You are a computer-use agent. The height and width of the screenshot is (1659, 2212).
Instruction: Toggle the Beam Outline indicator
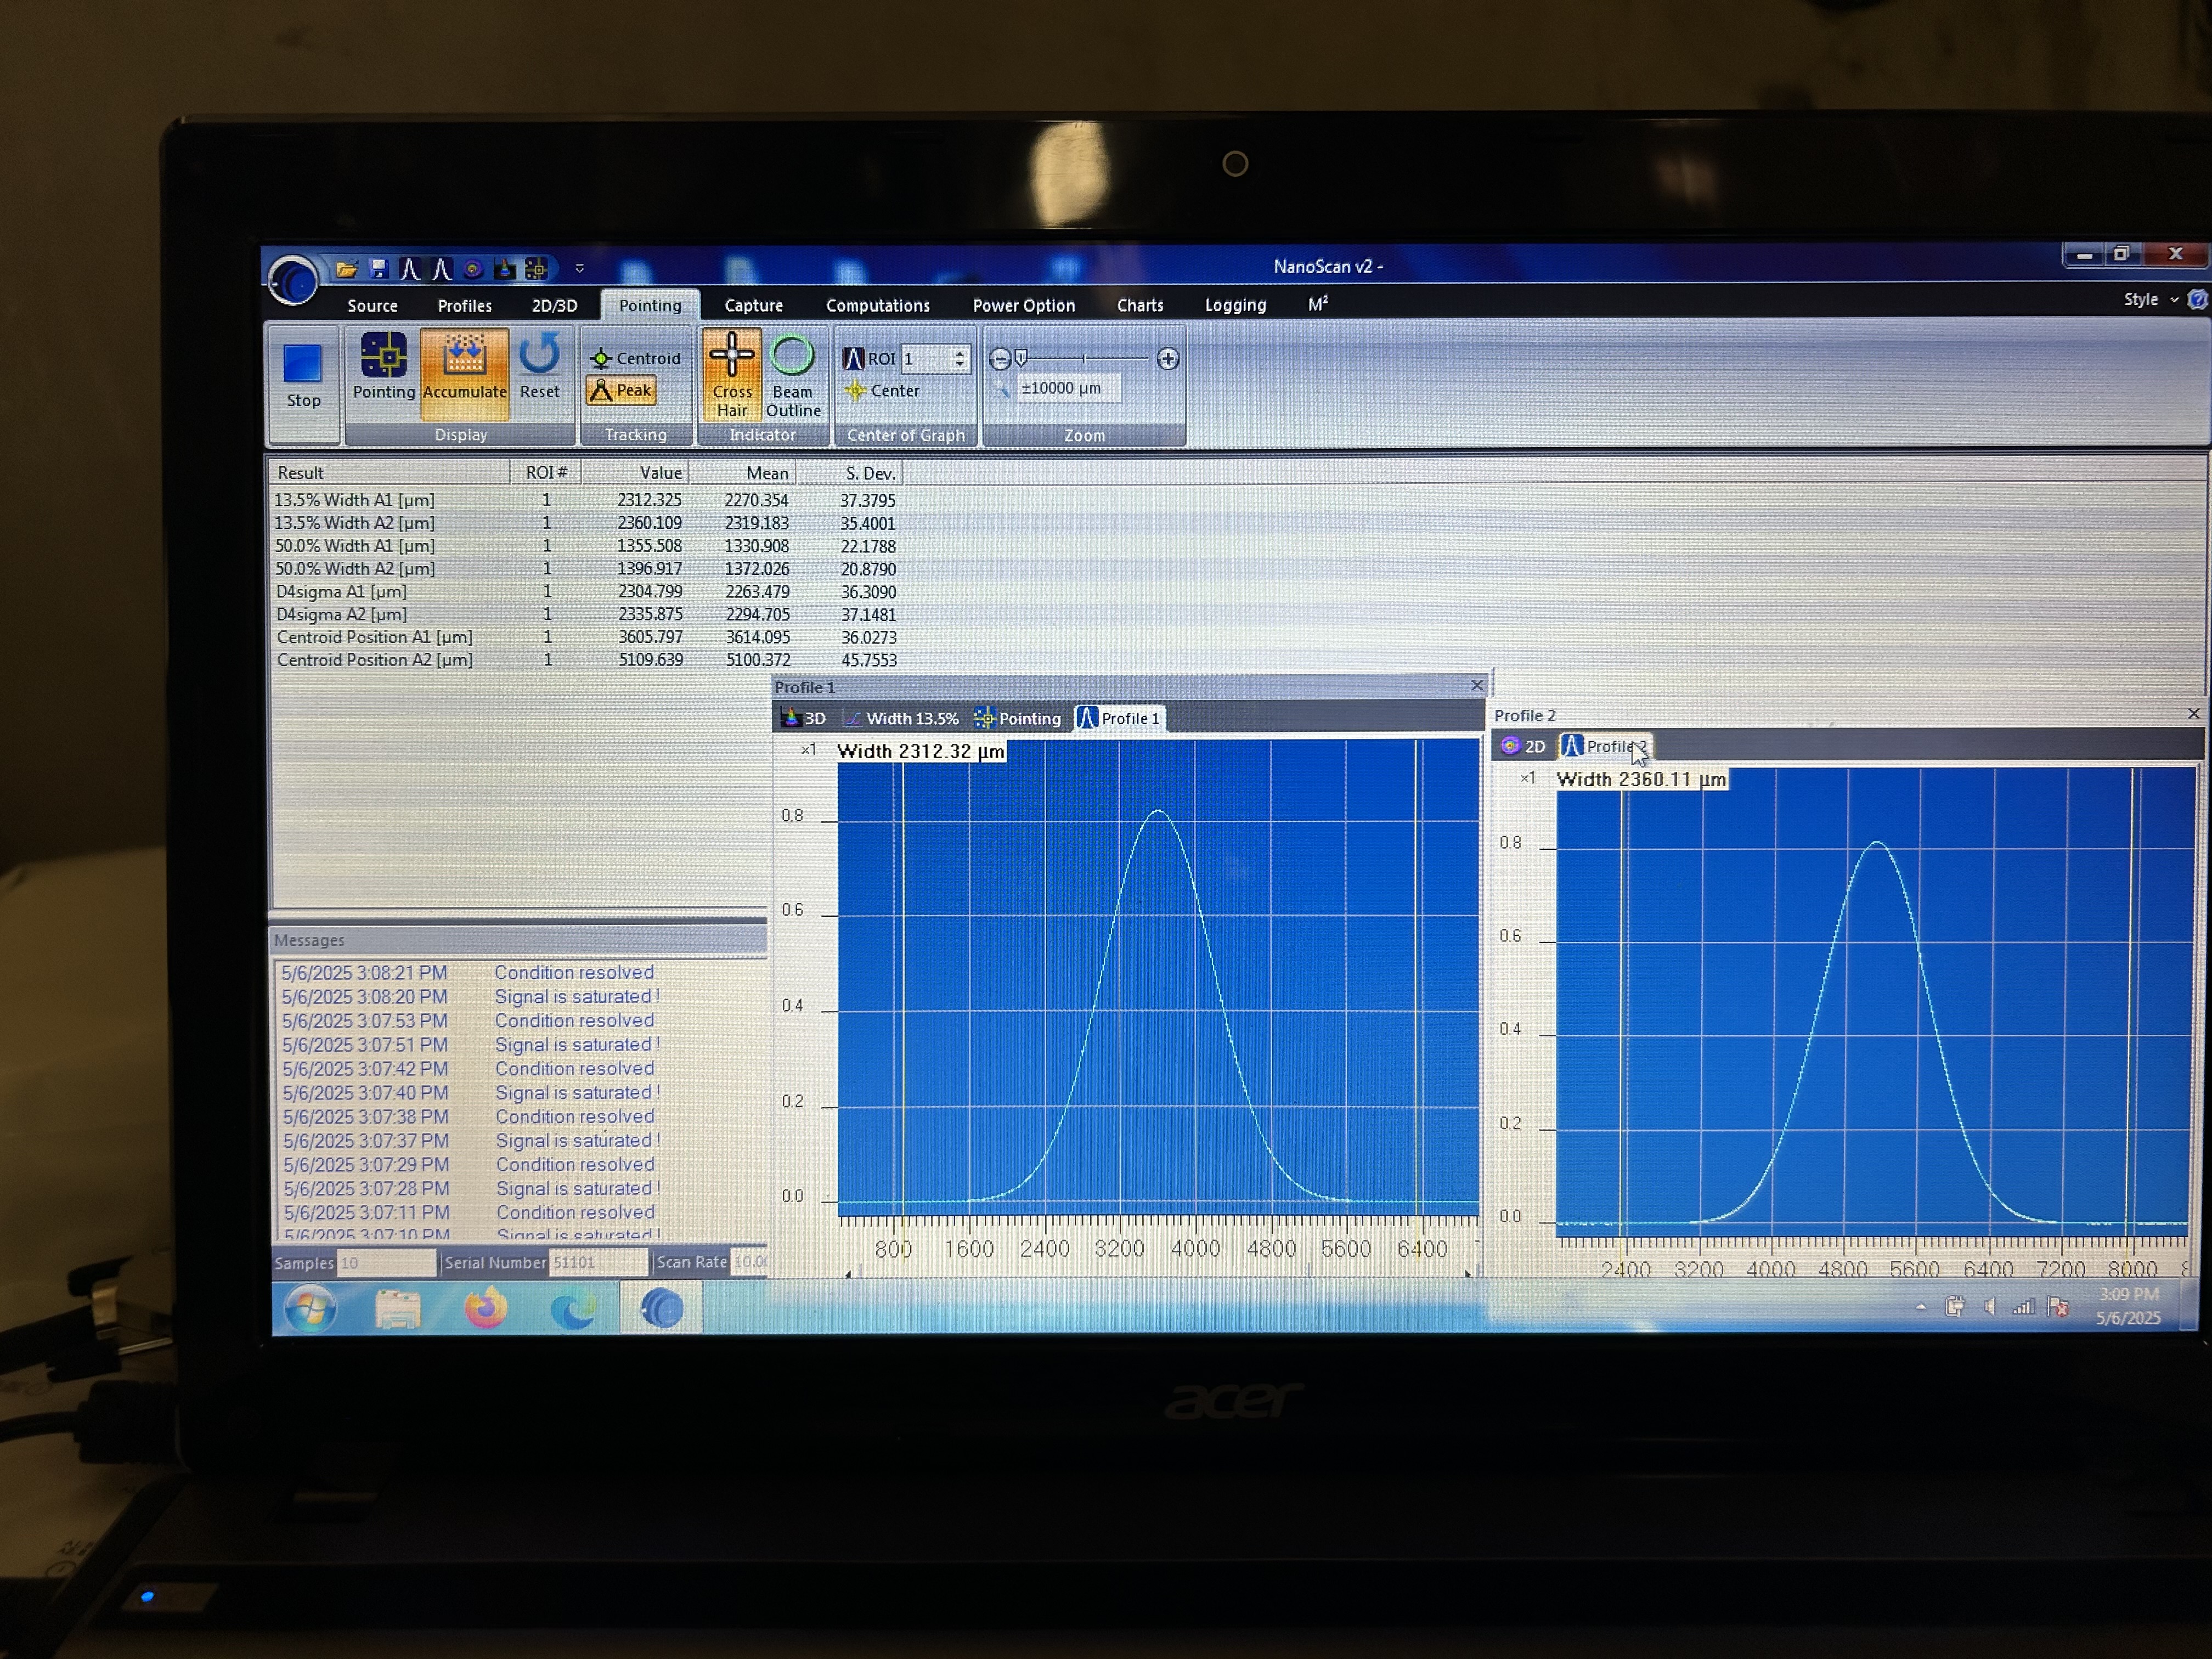(793, 375)
